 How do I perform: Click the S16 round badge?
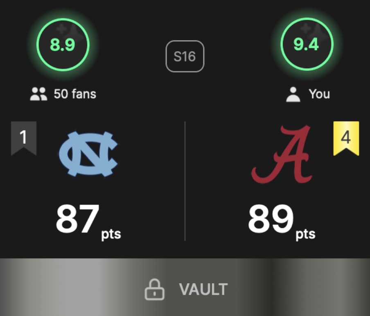coord(185,56)
